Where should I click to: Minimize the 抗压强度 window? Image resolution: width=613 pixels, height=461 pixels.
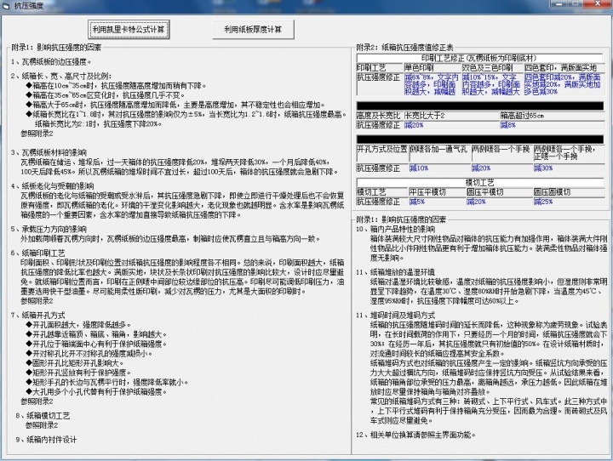point(559,3)
